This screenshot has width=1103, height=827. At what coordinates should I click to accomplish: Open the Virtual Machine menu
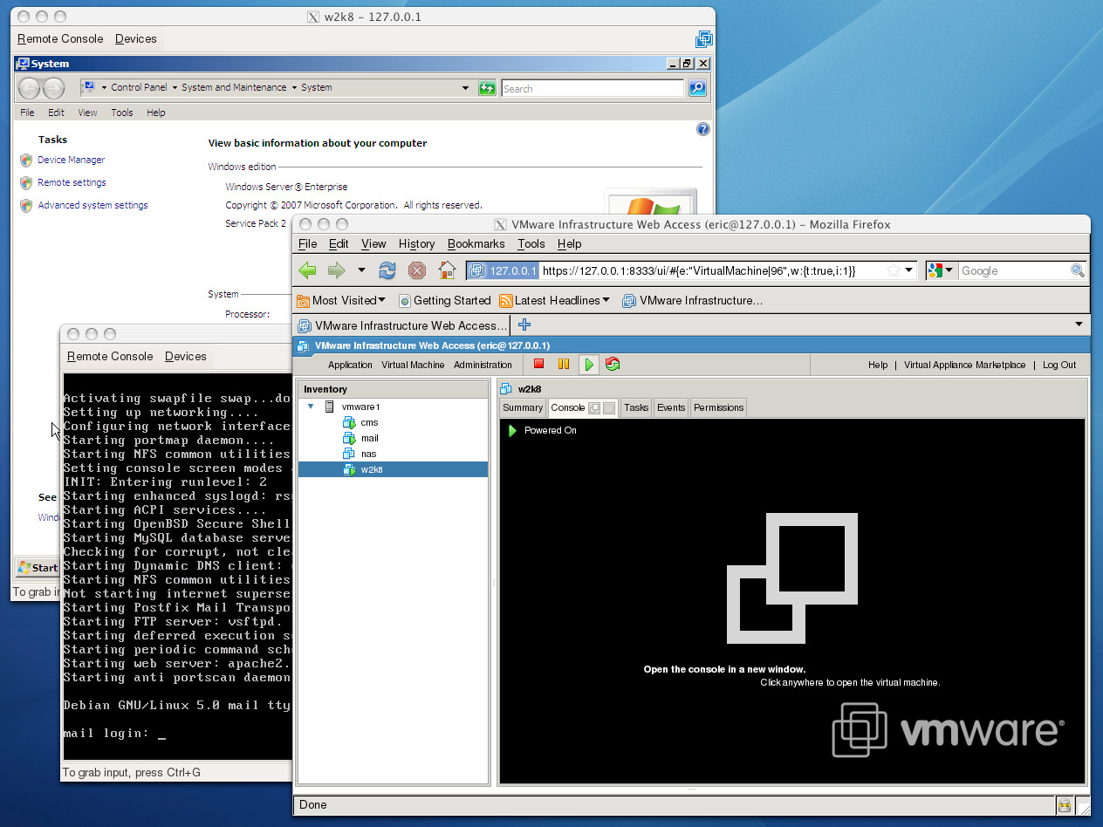point(413,365)
